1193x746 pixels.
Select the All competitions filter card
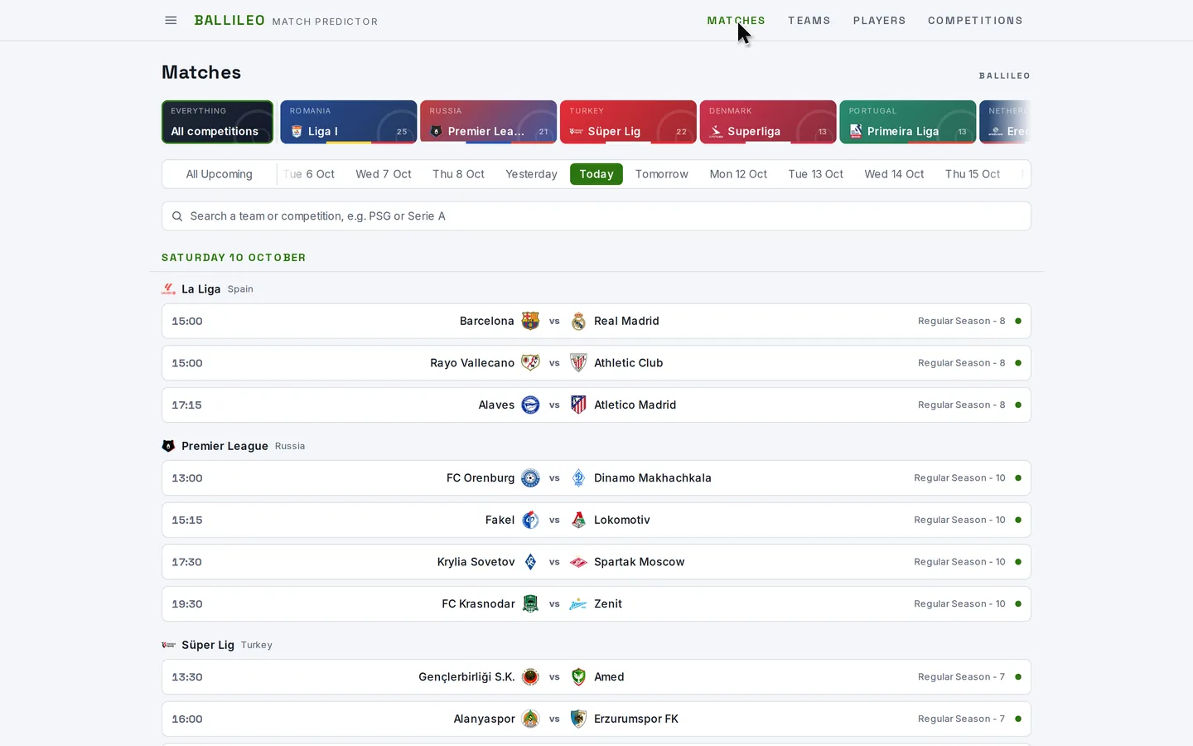[217, 122]
